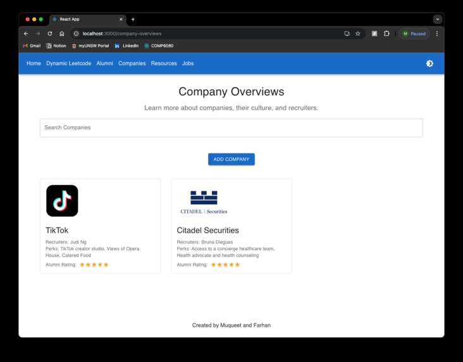Click the extension icon beside puzzle icon

coord(374,33)
